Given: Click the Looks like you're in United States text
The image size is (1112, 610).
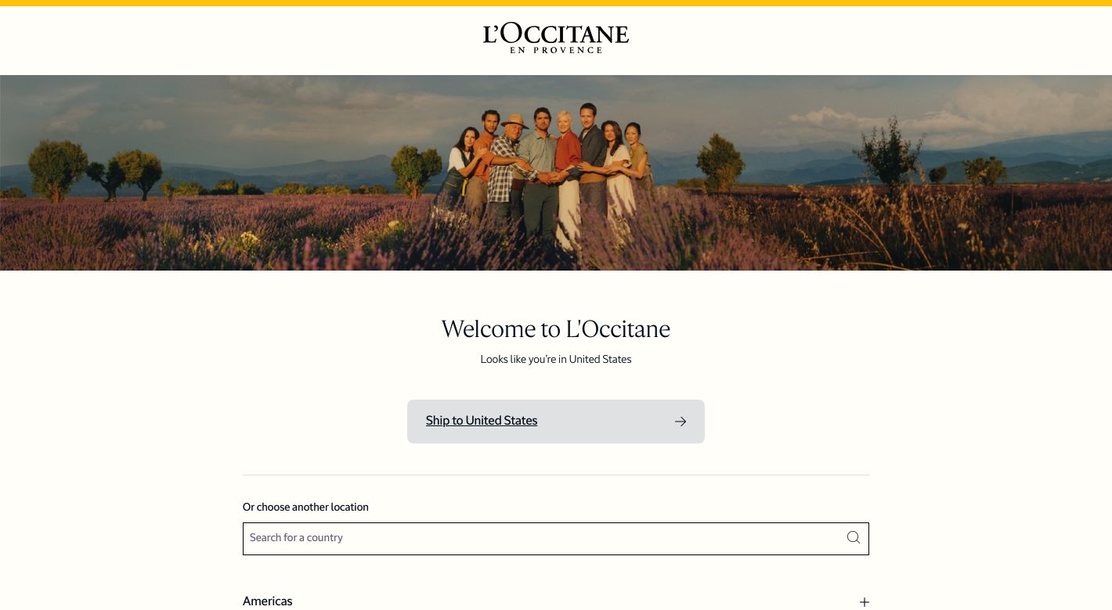Looking at the screenshot, I should tap(556, 360).
